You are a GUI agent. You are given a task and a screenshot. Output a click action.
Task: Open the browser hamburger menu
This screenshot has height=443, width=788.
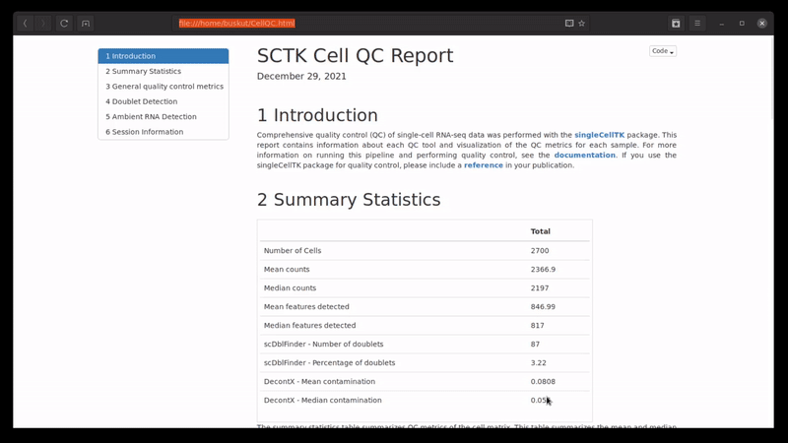pos(697,24)
